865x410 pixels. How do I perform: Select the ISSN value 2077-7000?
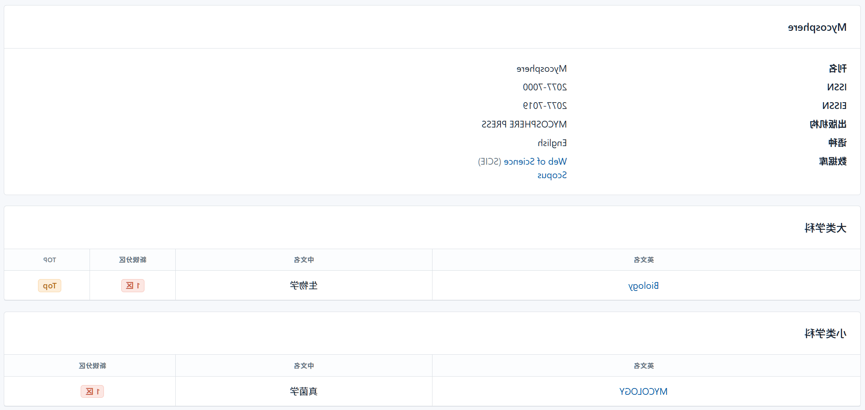click(545, 87)
